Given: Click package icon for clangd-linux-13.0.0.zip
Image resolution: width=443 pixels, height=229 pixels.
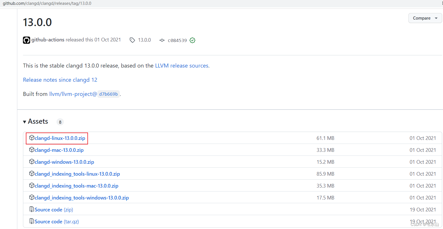Looking at the screenshot, I should click(32, 138).
